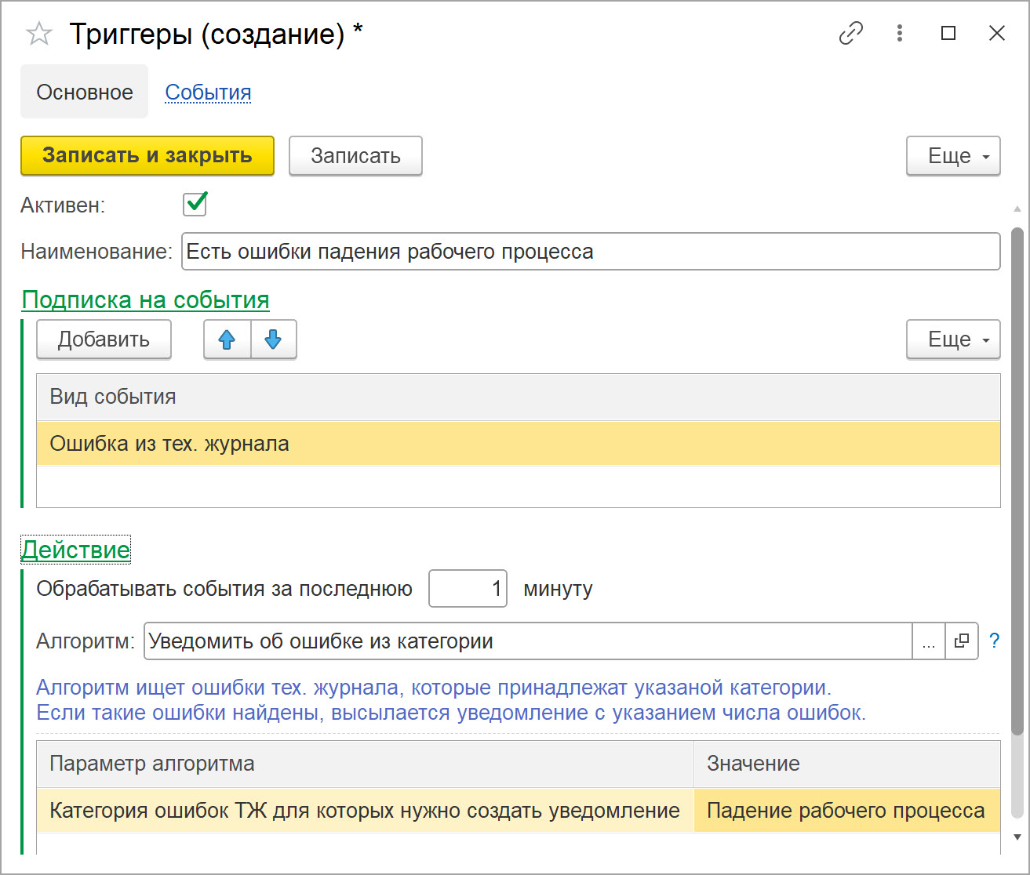The image size is (1030, 875).
Task: Open the Еще dropdown in event subscription
Action: click(953, 339)
